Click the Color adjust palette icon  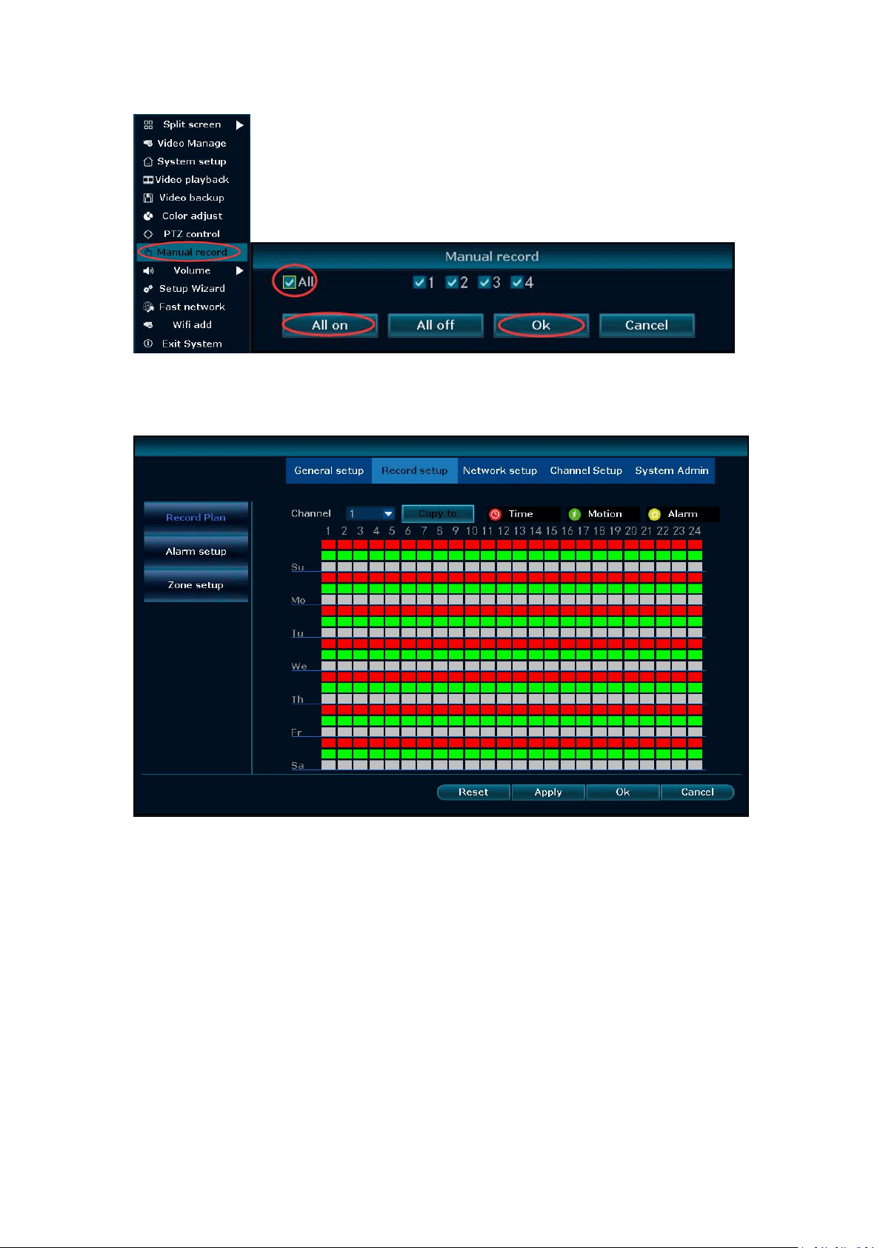pos(148,216)
